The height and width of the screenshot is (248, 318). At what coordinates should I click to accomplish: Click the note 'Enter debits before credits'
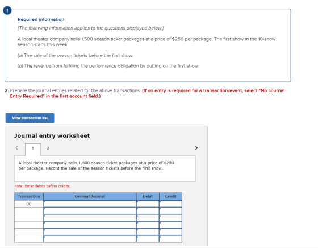click(x=43, y=186)
